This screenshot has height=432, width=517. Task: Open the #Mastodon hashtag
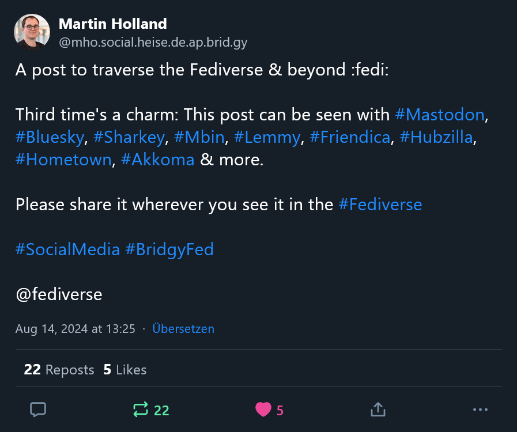pos(440,115)
